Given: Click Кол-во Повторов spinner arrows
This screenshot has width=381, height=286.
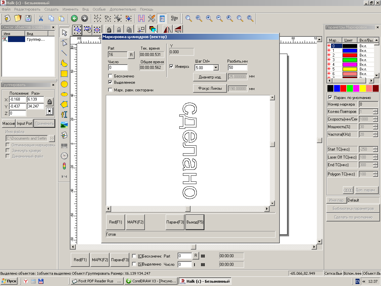Looking at the screenshot, I should click(x=375, y=112).
